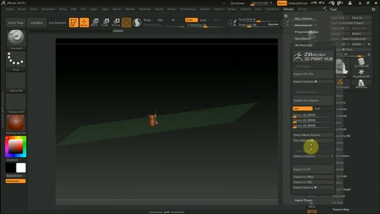Viewport: 380px width, 214px height.
Task: Click the white secondary color swatch
Action: pos(21,168)
